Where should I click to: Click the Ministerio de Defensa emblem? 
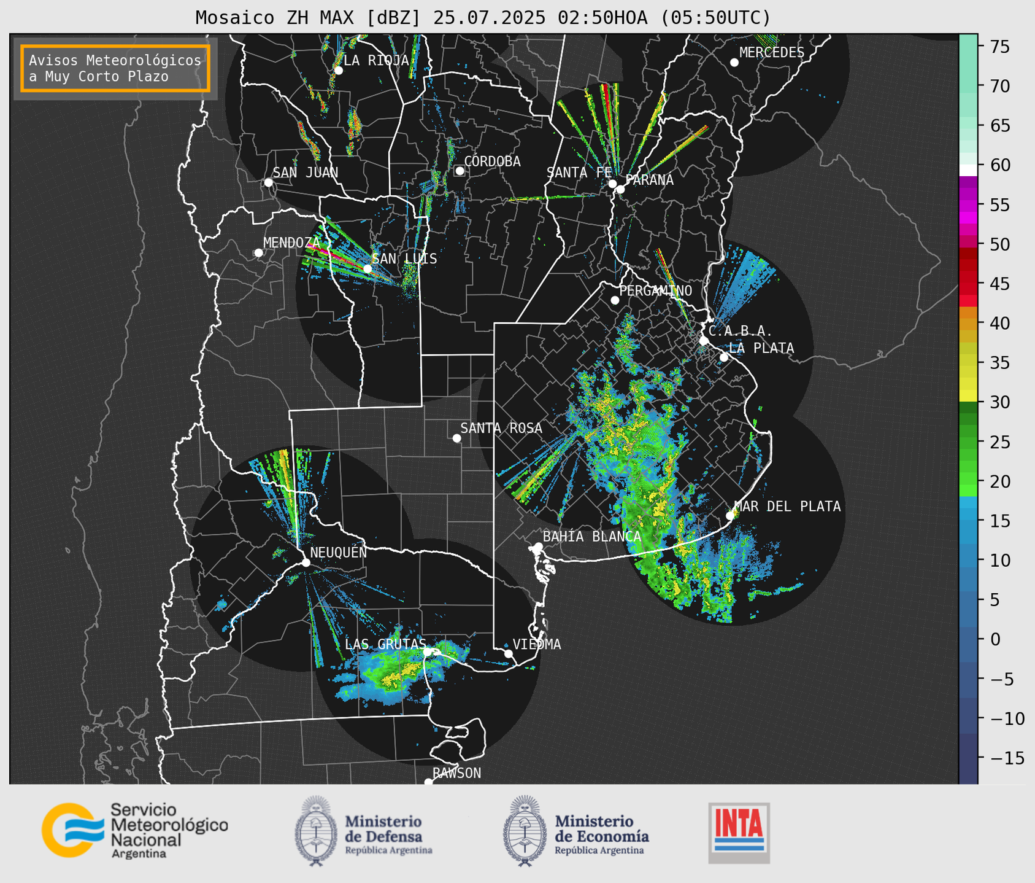click(315, 831)
